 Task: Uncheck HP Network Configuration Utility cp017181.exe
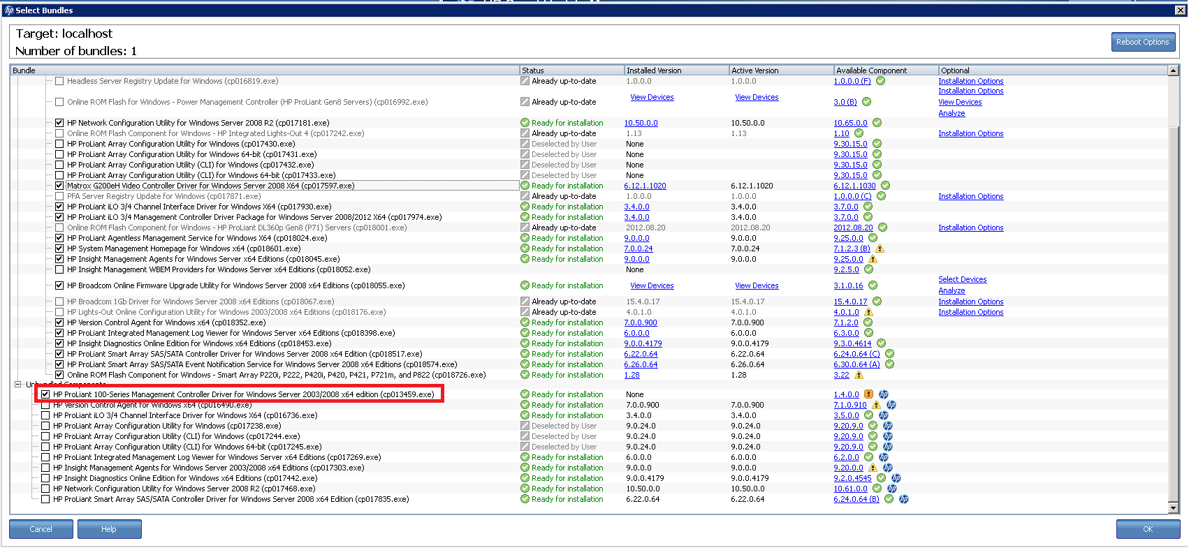[x=59, y=123]
